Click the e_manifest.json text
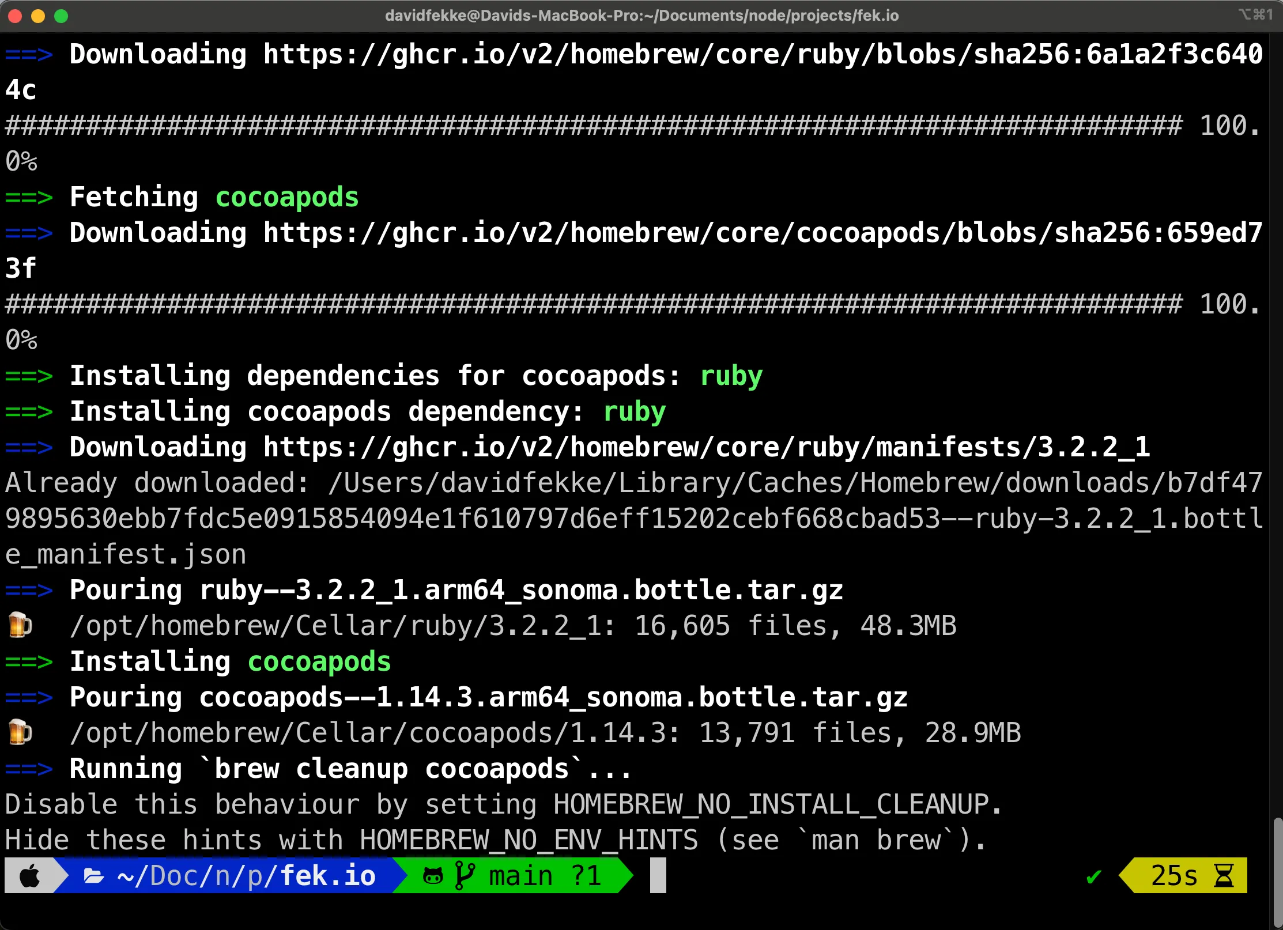This screenshot has width=1283, height=930. point(126,555)
